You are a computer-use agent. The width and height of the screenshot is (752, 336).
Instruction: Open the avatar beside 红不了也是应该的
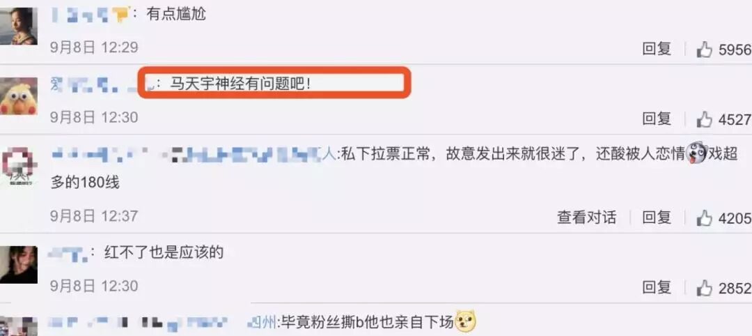tap(18, 264)
